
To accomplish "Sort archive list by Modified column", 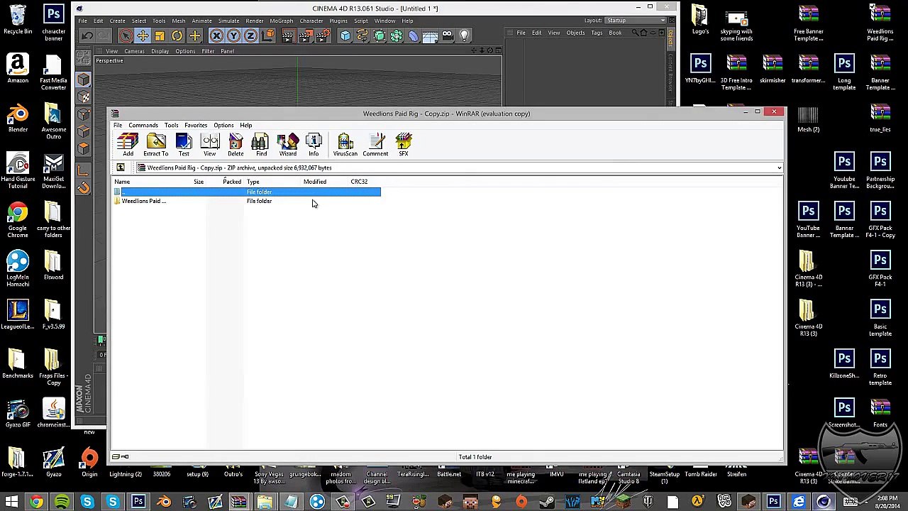I will (315, 182).
